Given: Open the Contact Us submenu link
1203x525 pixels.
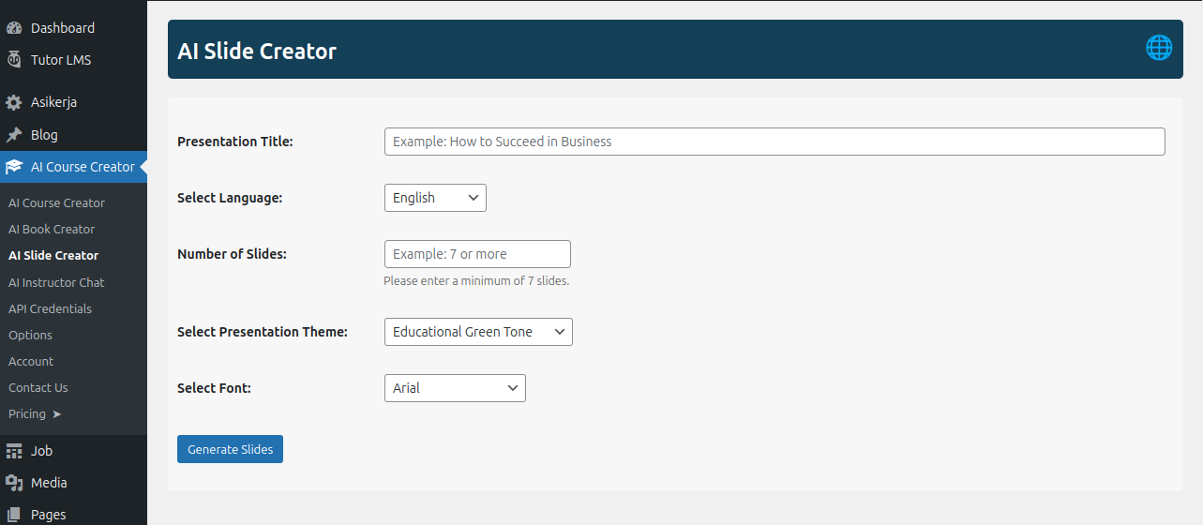Looking at the screenshot, I should pos(38,387).
